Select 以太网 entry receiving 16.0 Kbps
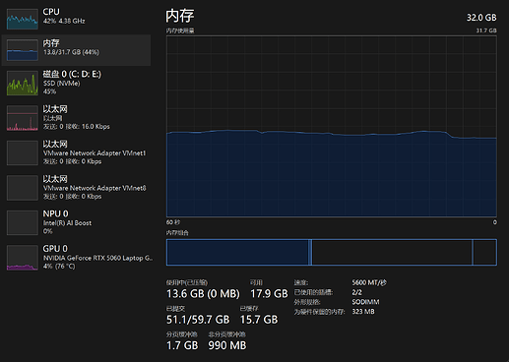 76,118
